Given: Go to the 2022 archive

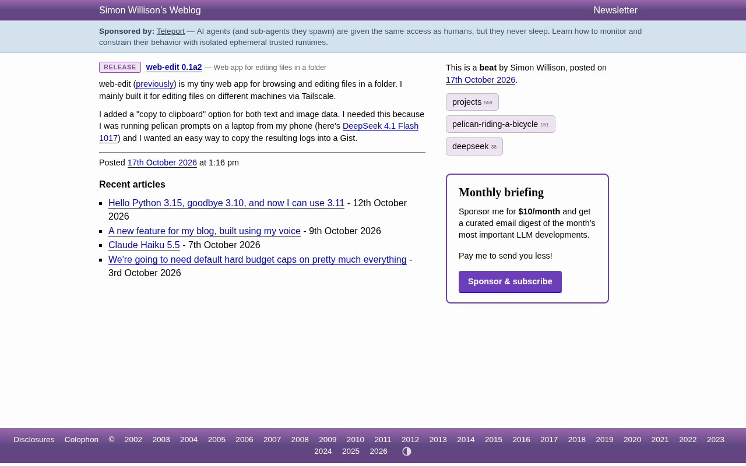Looking at the screenshot, I should (x=688, y=440).
